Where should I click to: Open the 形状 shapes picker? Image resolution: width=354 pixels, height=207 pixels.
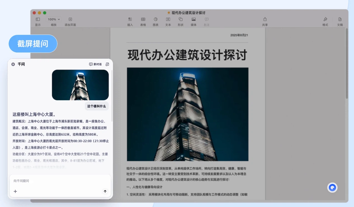point(180,21)
